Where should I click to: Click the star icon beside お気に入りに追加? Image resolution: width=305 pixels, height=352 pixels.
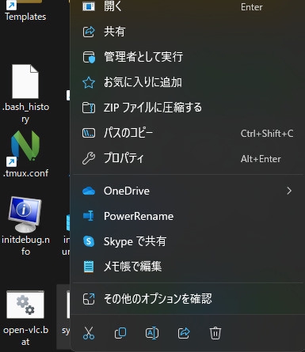coord(89,82)
